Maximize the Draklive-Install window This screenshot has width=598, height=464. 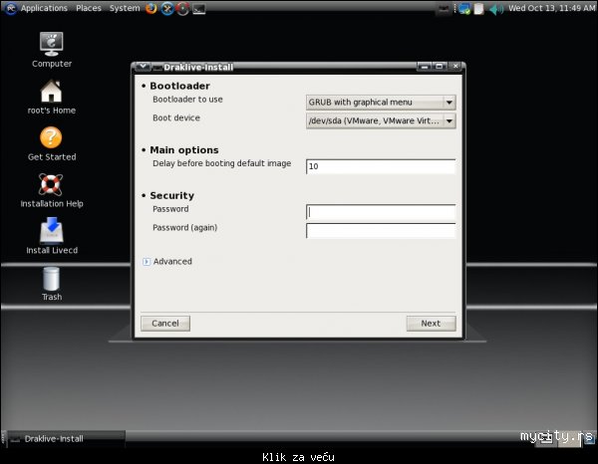click(x=440, y=67)
